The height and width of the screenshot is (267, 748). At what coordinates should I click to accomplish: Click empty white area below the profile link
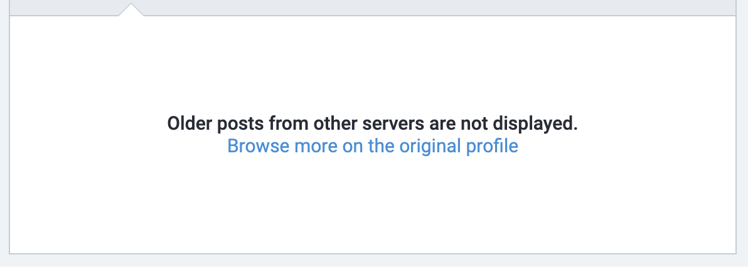(x=372, y=201)
